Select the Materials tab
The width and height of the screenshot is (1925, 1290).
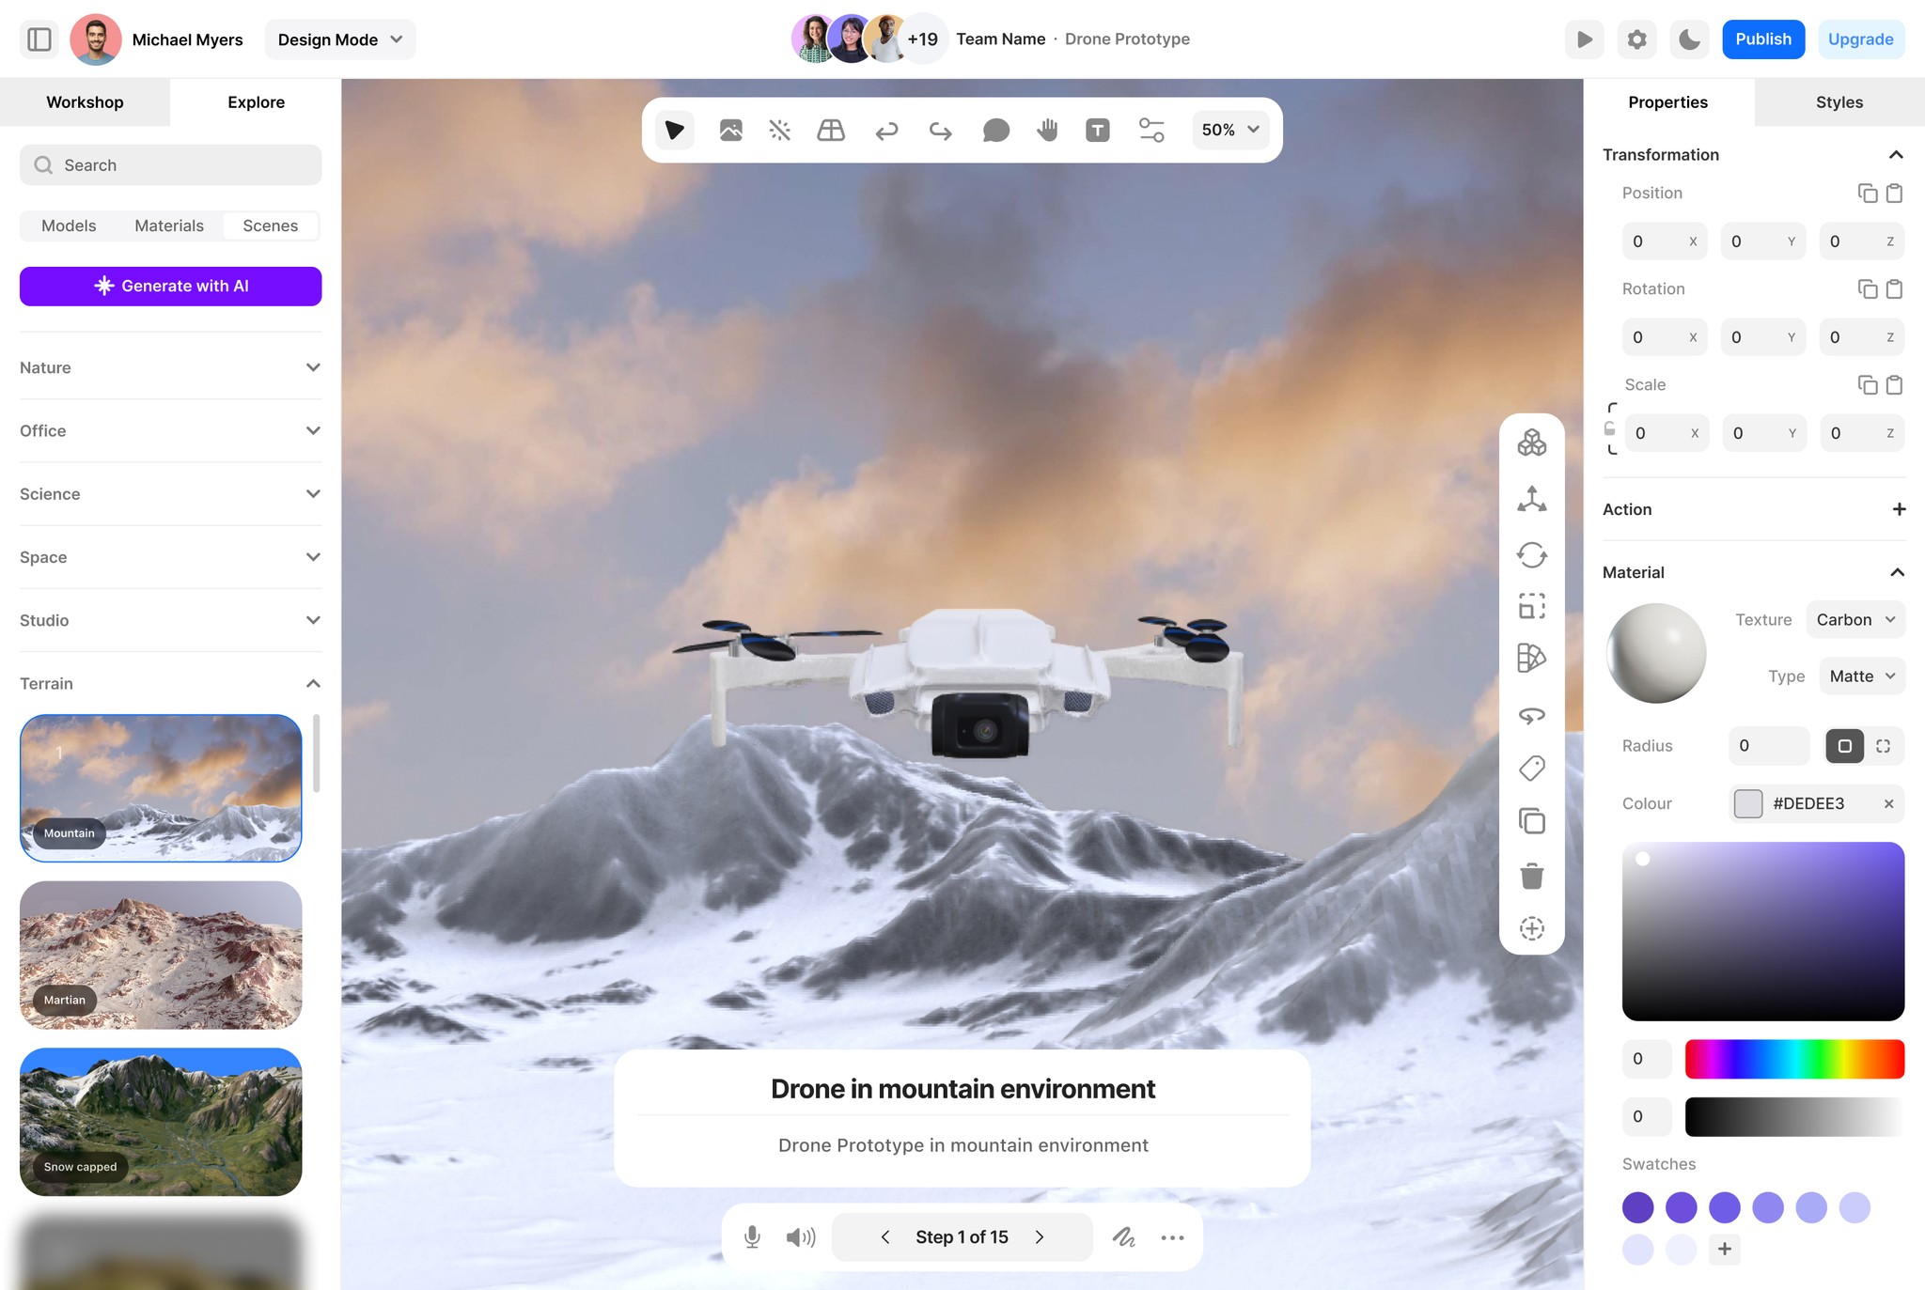169,225
